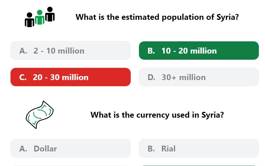Choose Dollar as the currency answer
This screenshot has width=265, height=166.
[71, 149]
